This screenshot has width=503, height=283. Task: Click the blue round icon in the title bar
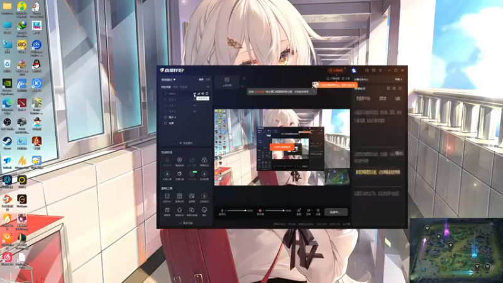coord(354,70)
